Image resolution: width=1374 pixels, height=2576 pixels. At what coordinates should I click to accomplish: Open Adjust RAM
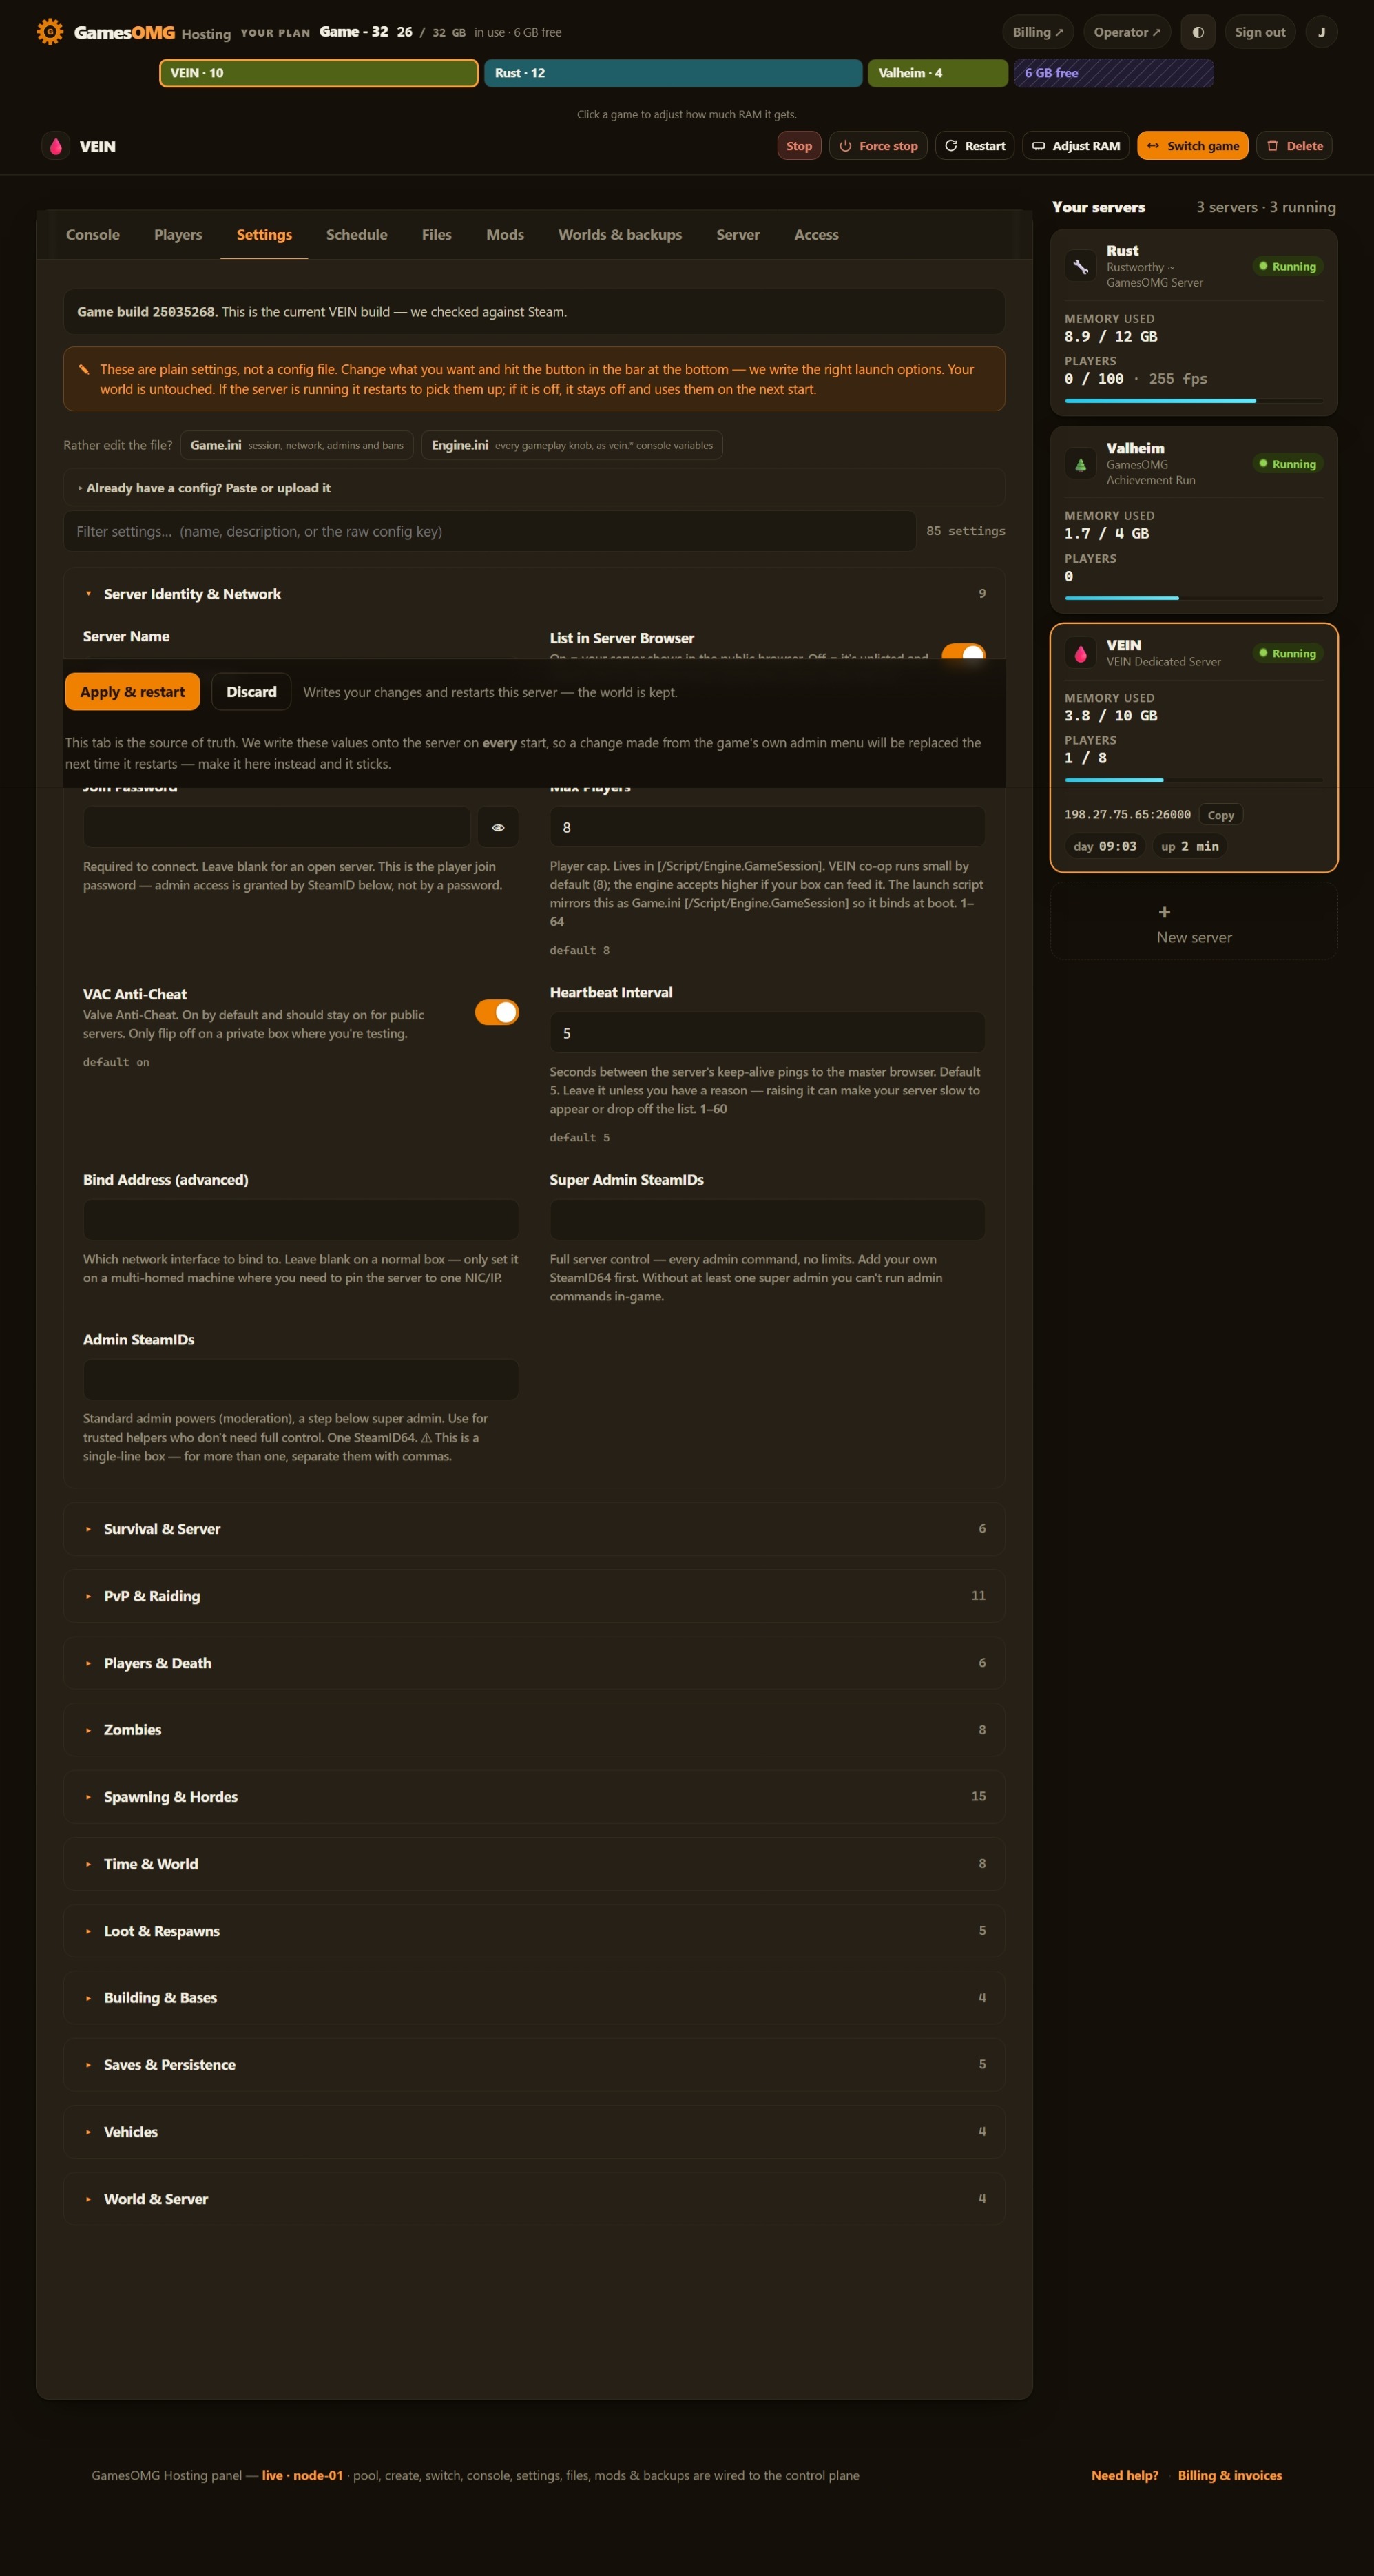click(x=1076, y=146)
